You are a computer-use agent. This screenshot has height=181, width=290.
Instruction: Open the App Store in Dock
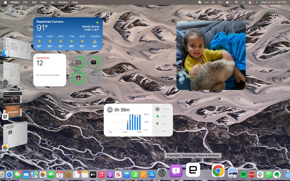tap(152, 175)
